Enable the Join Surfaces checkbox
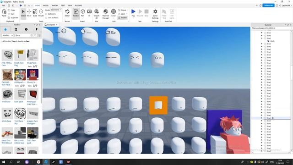This screenshot has width=293, height=165. pyautogui.click(x=46, y=17)
